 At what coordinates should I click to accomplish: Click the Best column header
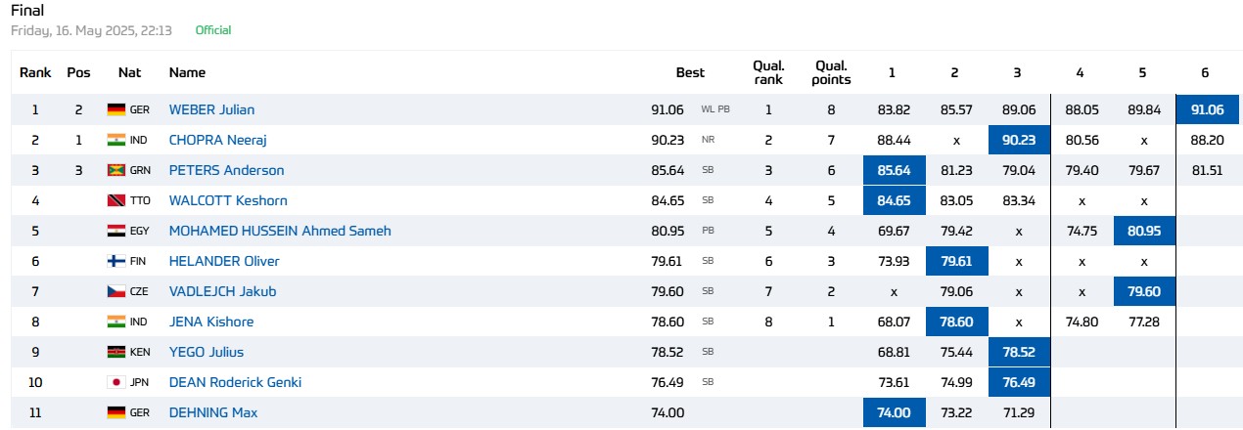pyautogui.click(x=690, y=72)
